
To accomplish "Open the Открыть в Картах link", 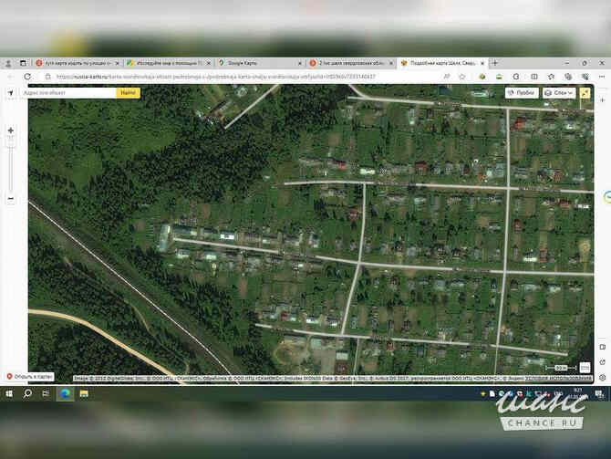I will pos(30,376).
